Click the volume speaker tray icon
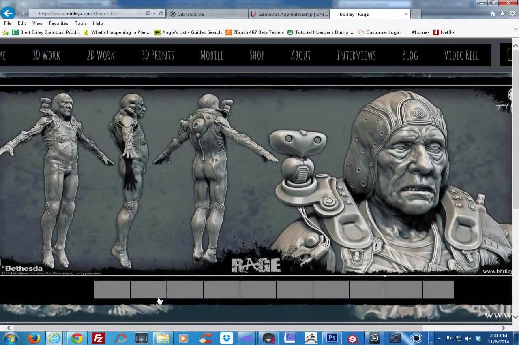519x345 pixels. coord(468,339)
